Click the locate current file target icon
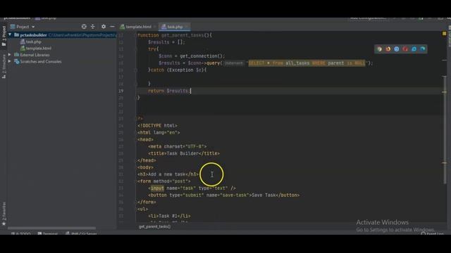 pyautogui.click(x=84, y=27)
